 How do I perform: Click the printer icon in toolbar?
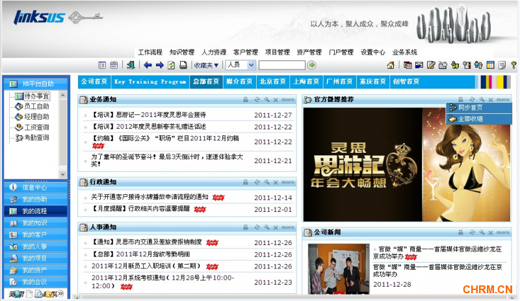pyautogui.click(x=183, y=65)
